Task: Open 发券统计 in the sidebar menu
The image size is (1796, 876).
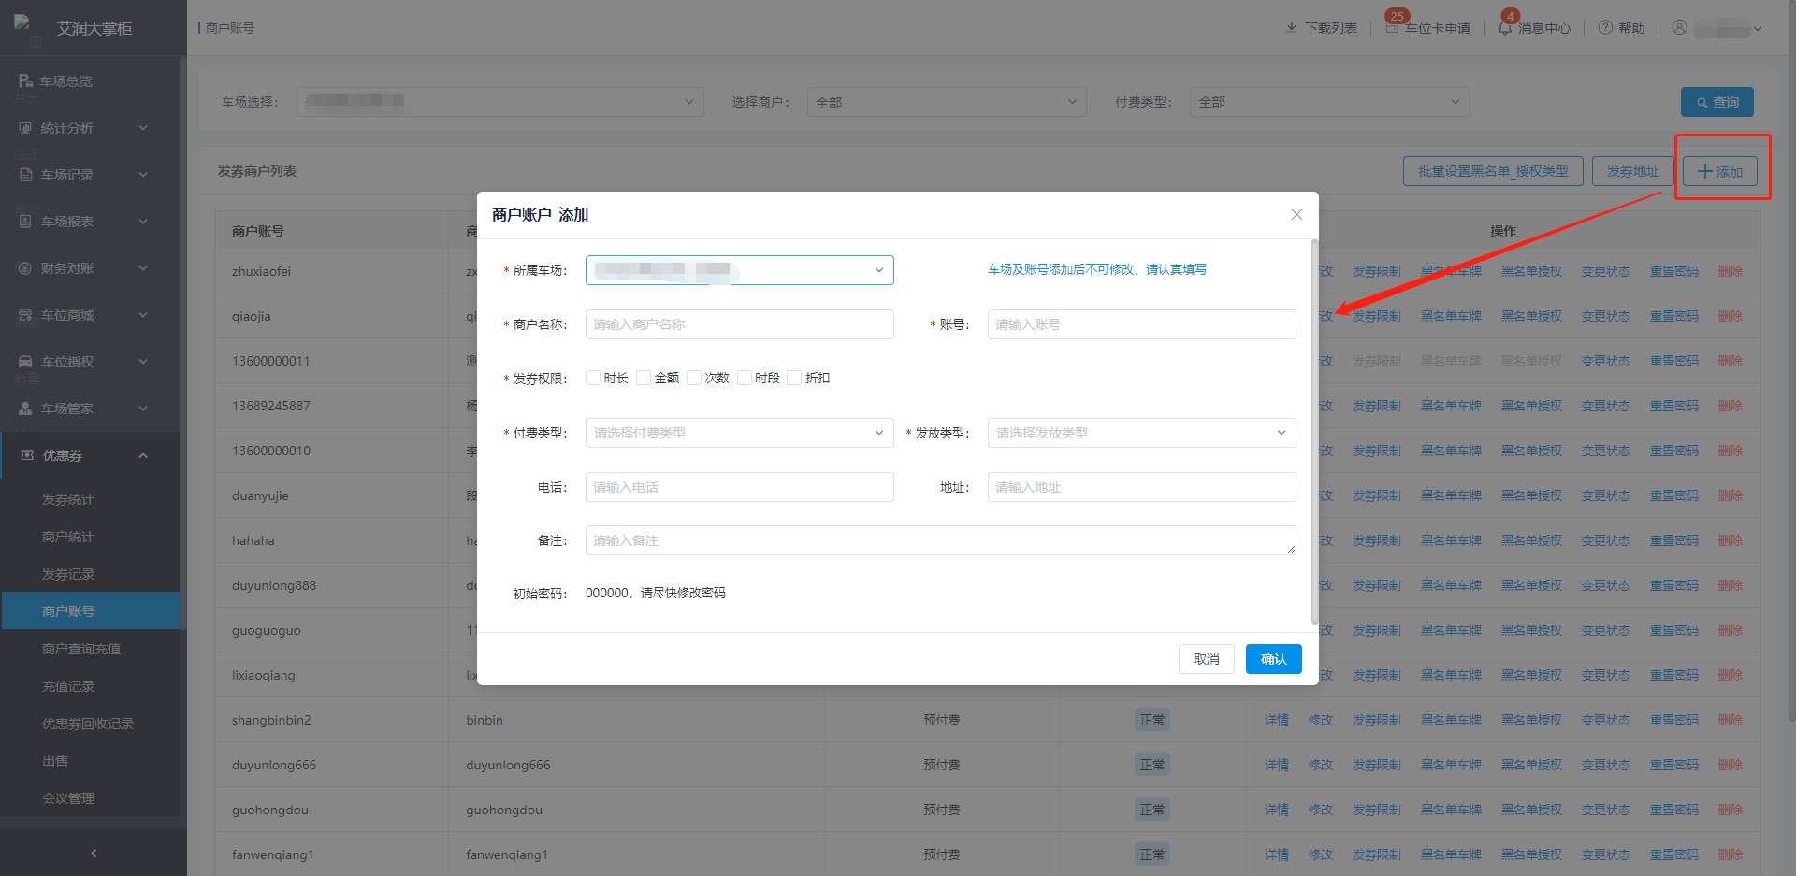Action: pyautogui.click(x=68, y=499)
